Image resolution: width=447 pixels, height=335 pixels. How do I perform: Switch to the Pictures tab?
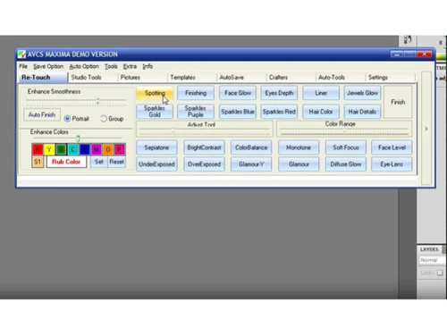[142, 78]
